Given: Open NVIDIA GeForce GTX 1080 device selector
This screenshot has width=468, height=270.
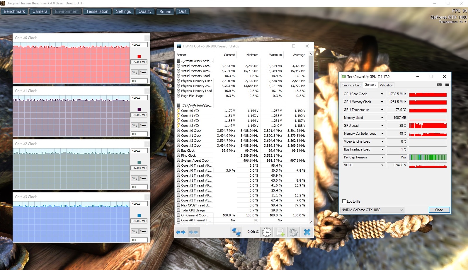Looking at the screenshot, I should point(372,210).
